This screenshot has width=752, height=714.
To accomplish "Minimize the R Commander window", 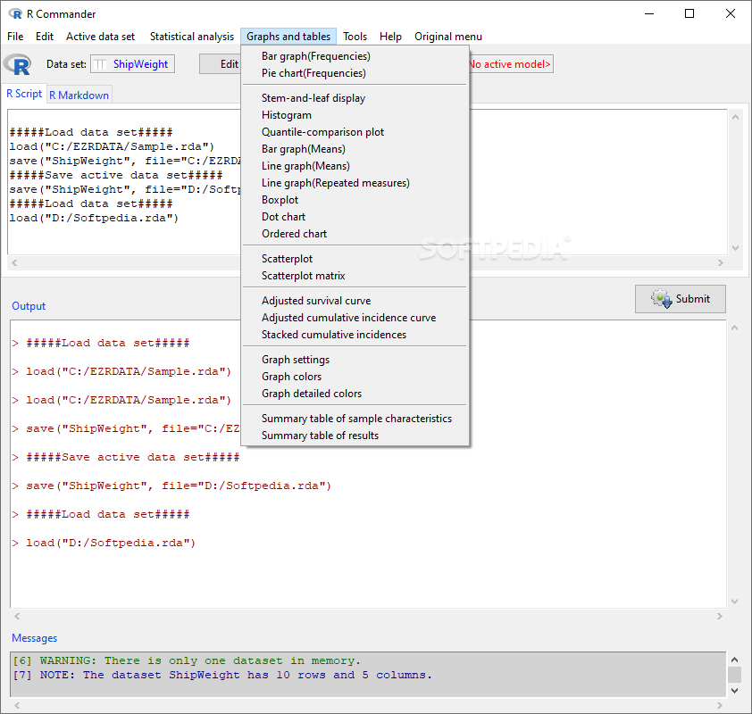I will (649, 13).
